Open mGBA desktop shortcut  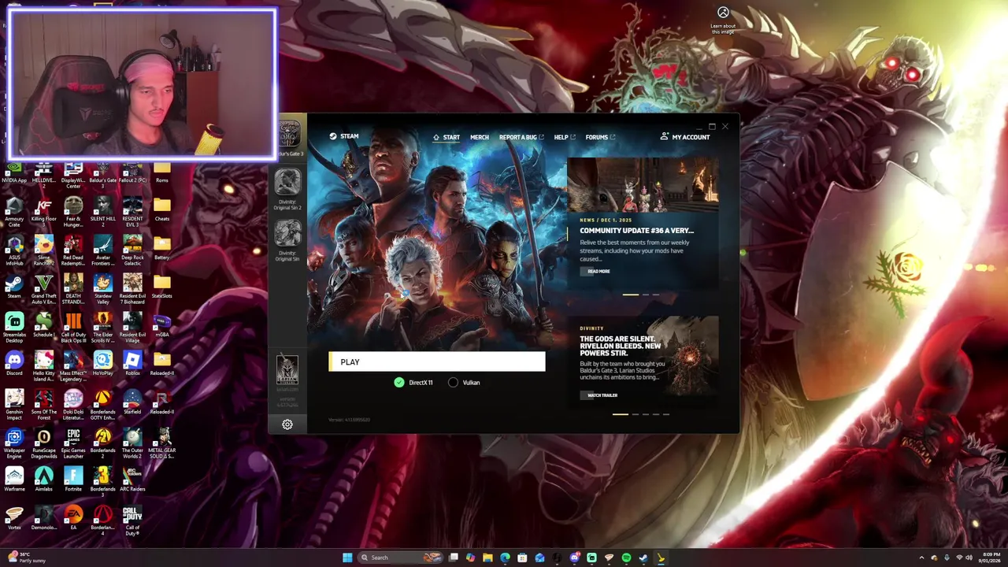click(162, 325)
